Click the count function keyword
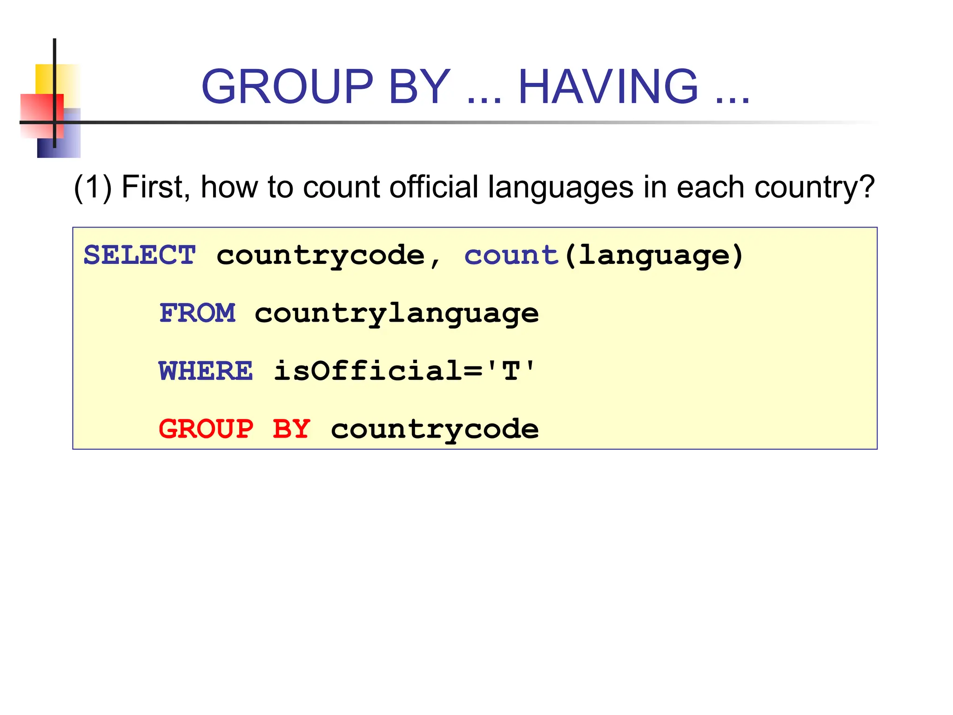 coord(511,256)
